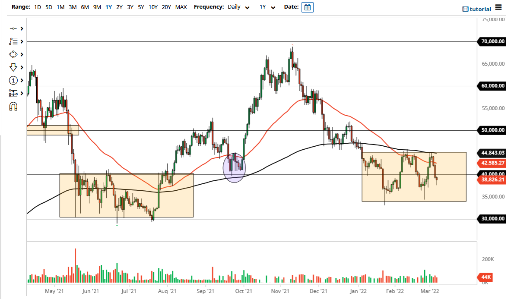The image size is (511, 299).
Task: Open the Frequency Daily dropdown
Action: pos(238,7)
